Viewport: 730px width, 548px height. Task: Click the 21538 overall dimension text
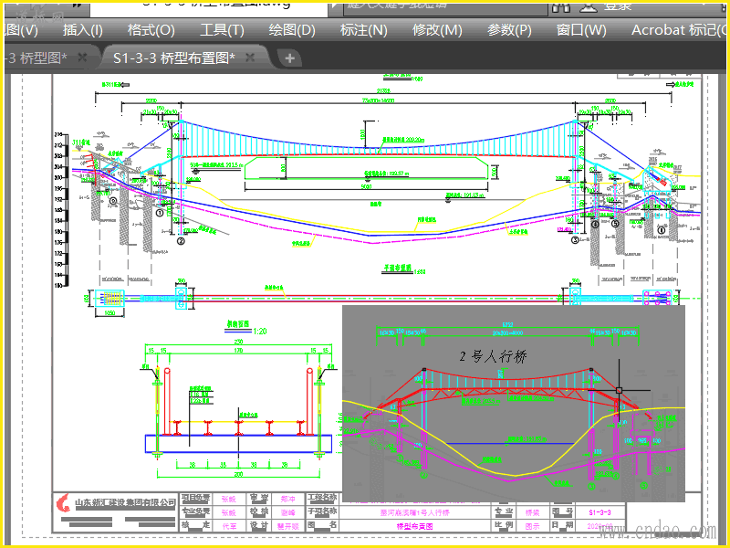click(x=383, y=90)
